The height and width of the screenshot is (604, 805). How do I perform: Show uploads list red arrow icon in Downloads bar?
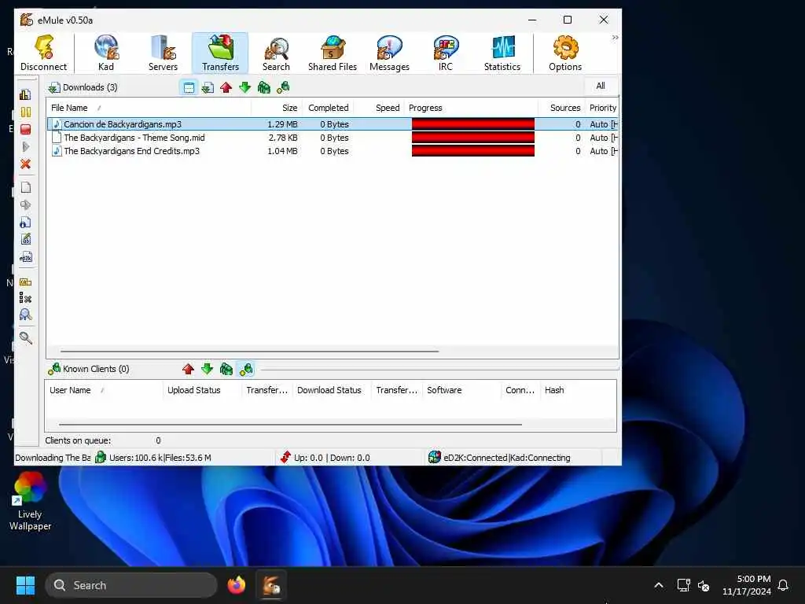tap(226, 87)
